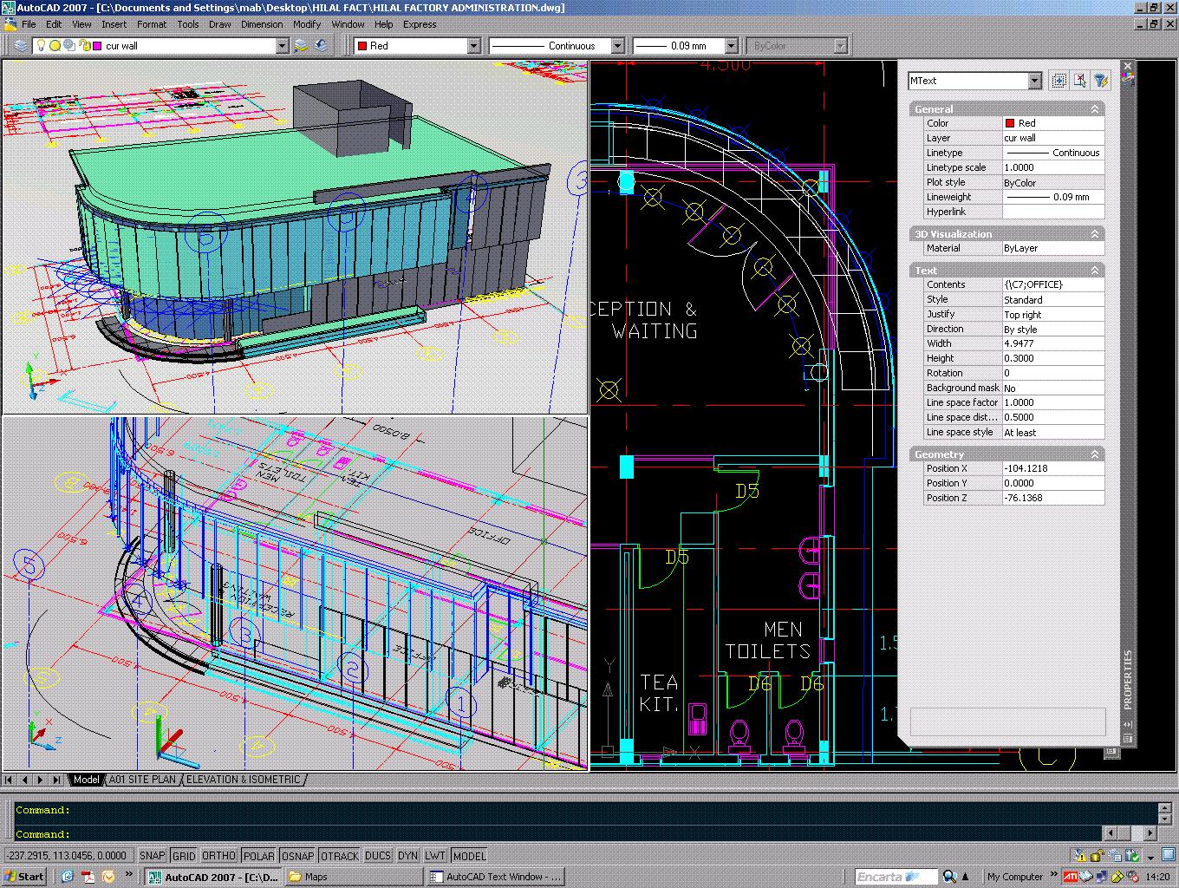This screenshot has height=888, width=1179.
Task: Toggle SNAP mode in status bar
Action: coord(153,856)
